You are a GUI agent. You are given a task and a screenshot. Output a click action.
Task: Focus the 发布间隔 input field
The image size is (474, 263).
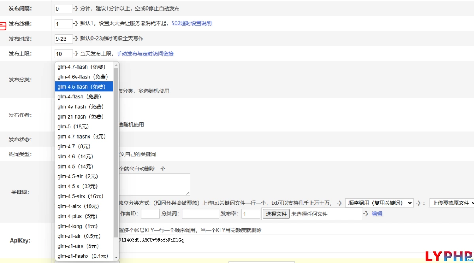63,9
